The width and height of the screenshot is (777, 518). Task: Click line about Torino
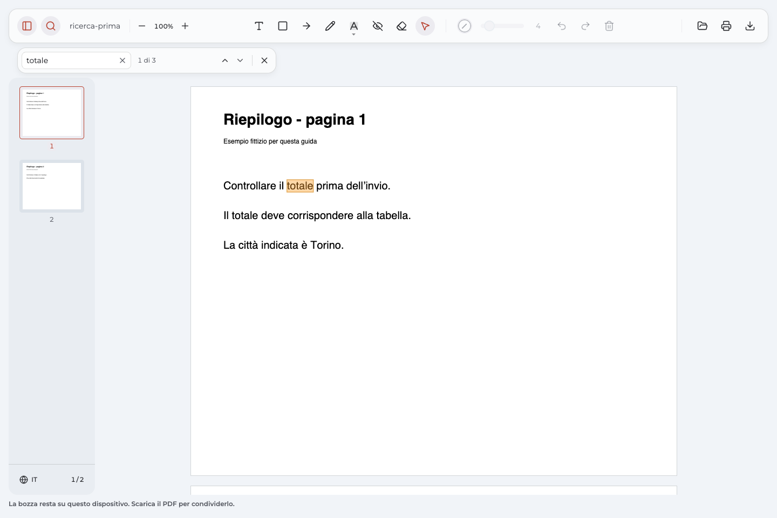coord(284,245)
